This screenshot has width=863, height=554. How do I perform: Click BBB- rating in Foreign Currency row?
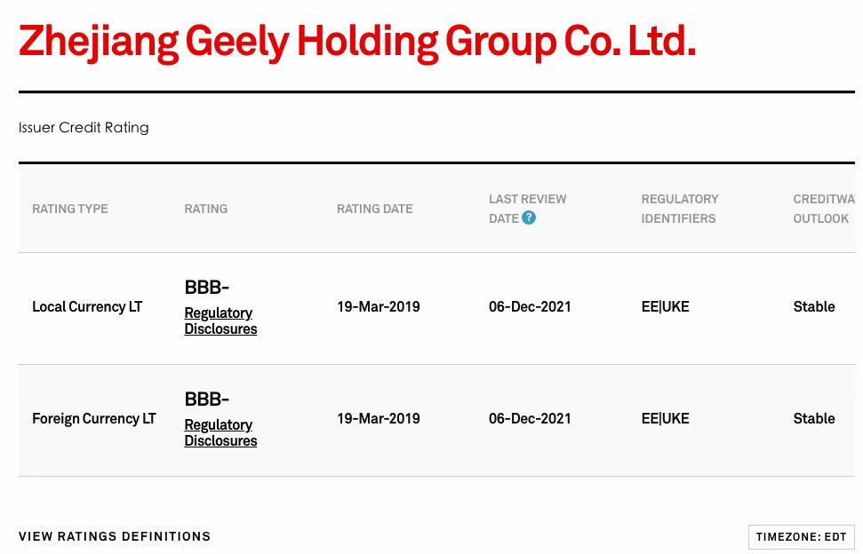tap(207, 399)
